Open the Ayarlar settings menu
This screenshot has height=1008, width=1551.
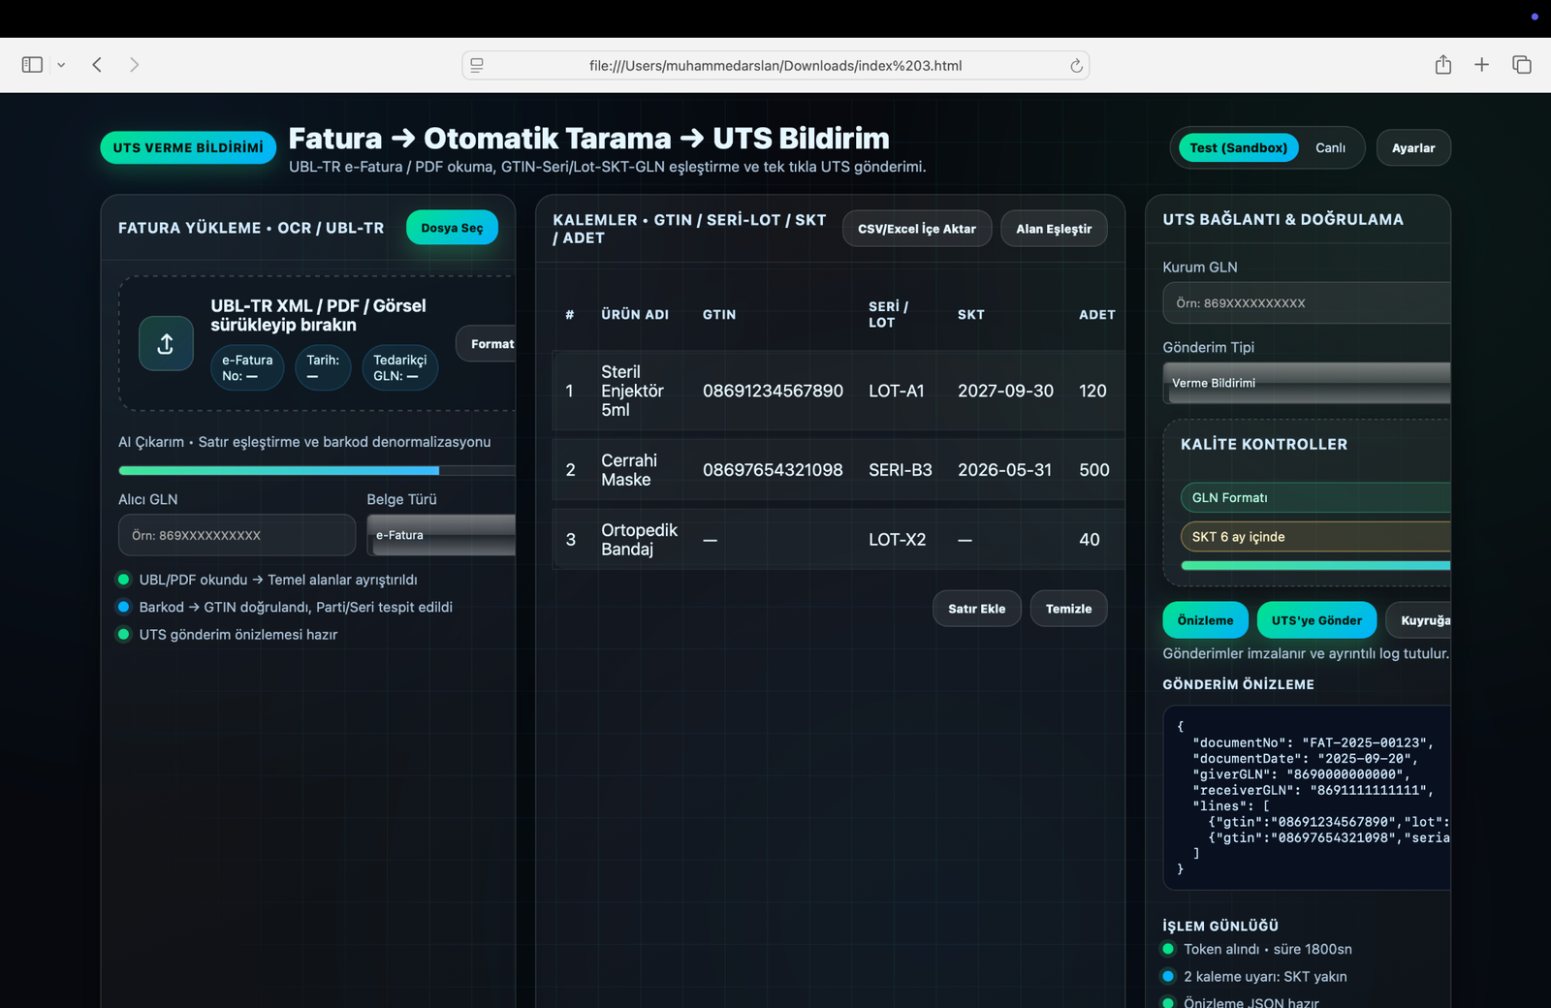pos(1412,148)
